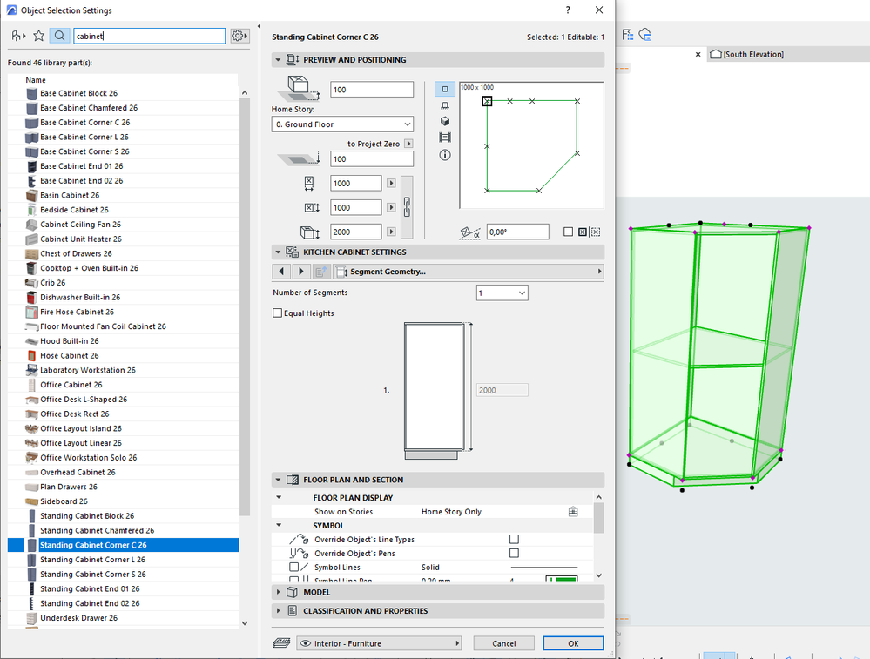Viewport: 870px width, 659px height.
Task: Click the Cancel button
Action: (x=503, y=642)
